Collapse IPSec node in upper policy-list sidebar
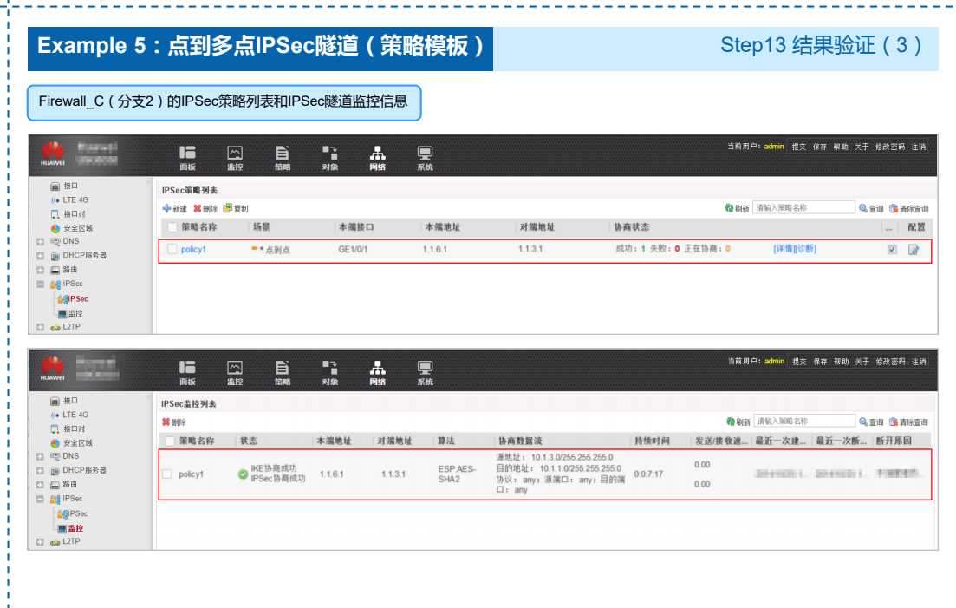This screenshot has height=608, width=956. tap(40, 284)
